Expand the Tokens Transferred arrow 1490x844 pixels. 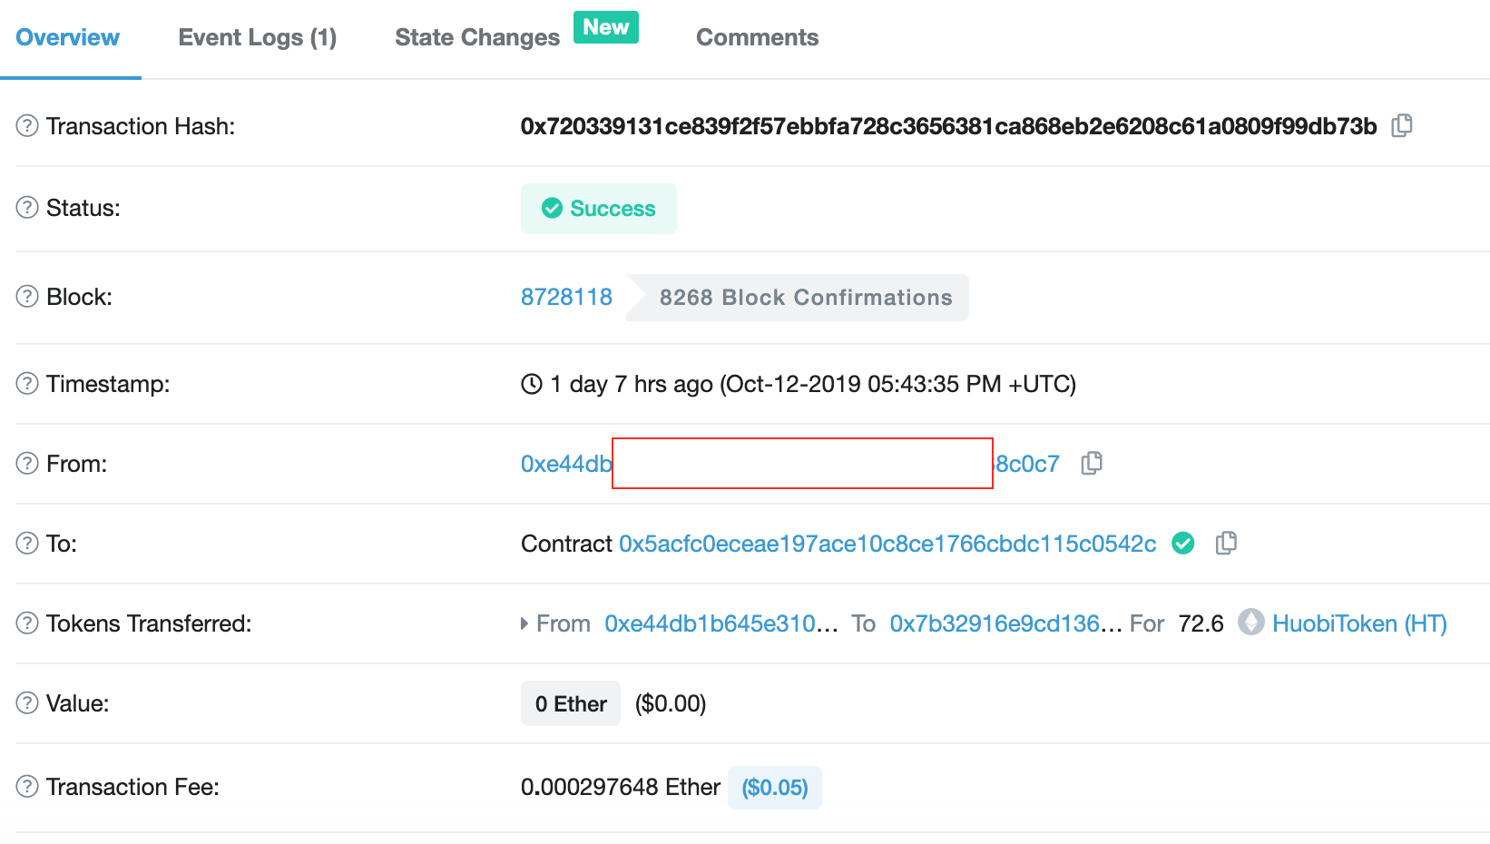(524, 623)
